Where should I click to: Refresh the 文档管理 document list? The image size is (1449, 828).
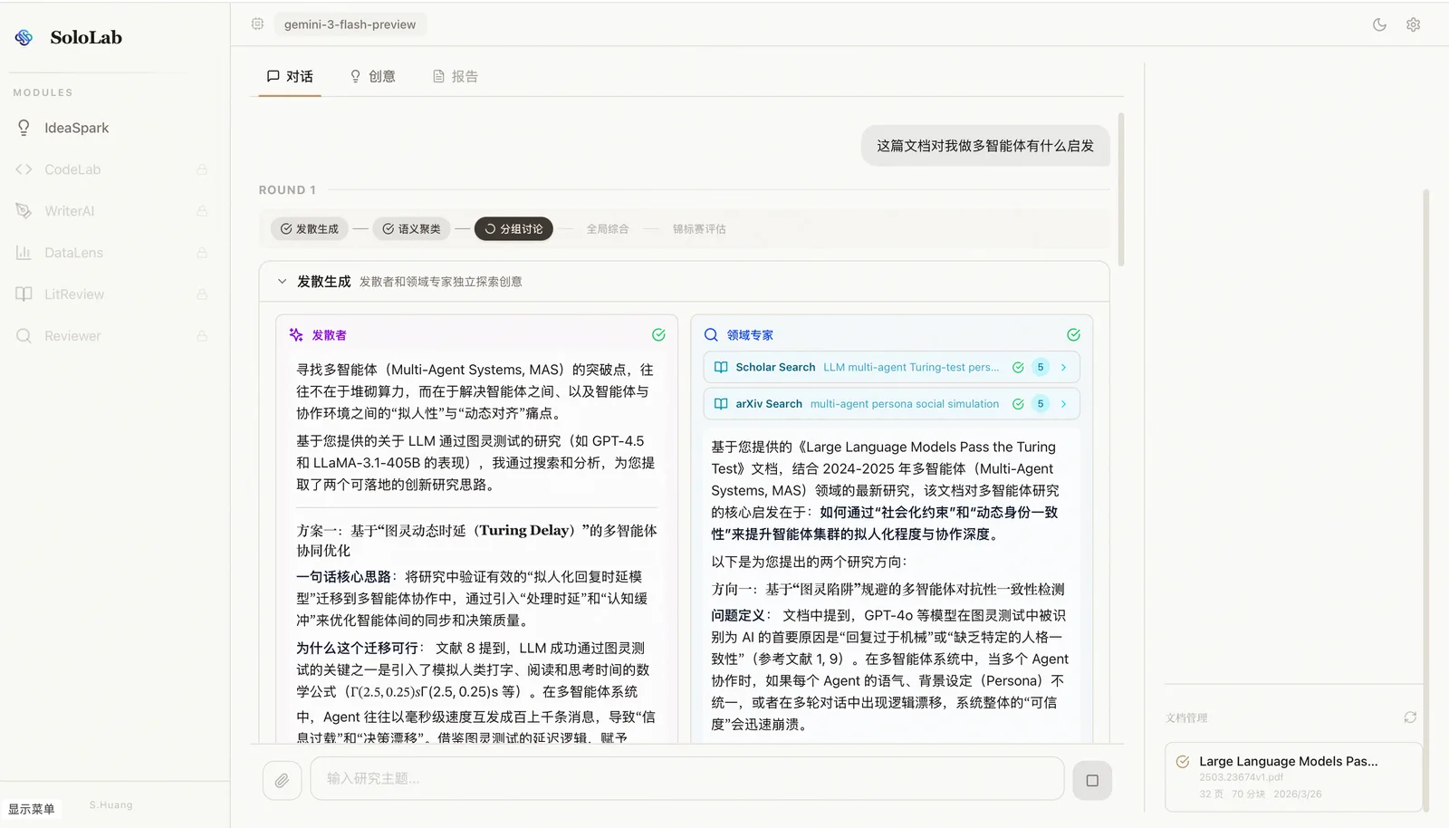click(x=1410, y=717)
